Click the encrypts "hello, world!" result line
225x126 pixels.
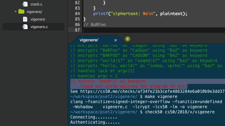146,66
